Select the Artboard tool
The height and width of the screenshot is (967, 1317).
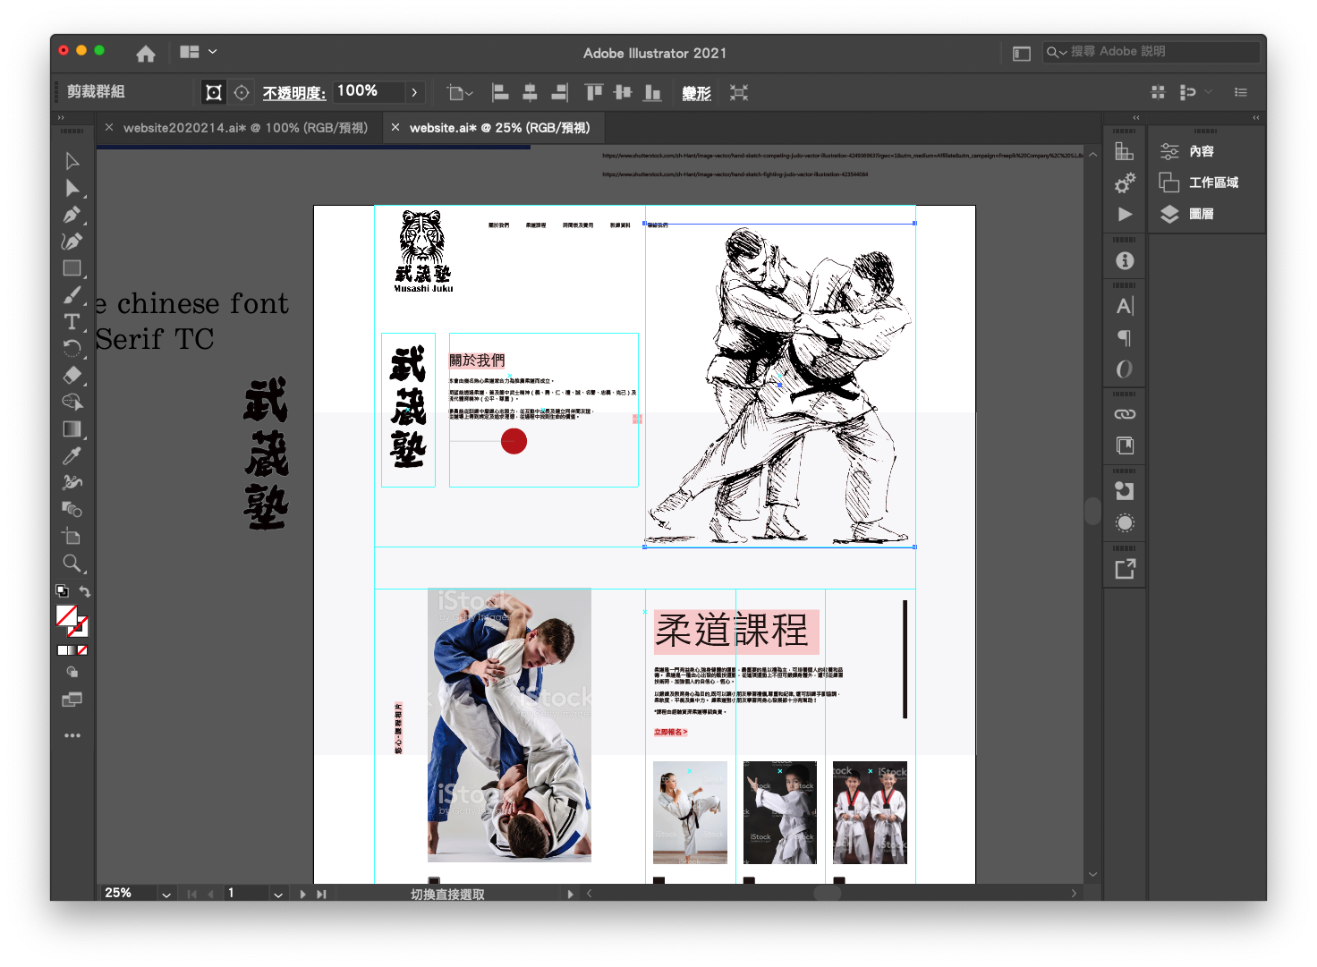pos(72,536)
